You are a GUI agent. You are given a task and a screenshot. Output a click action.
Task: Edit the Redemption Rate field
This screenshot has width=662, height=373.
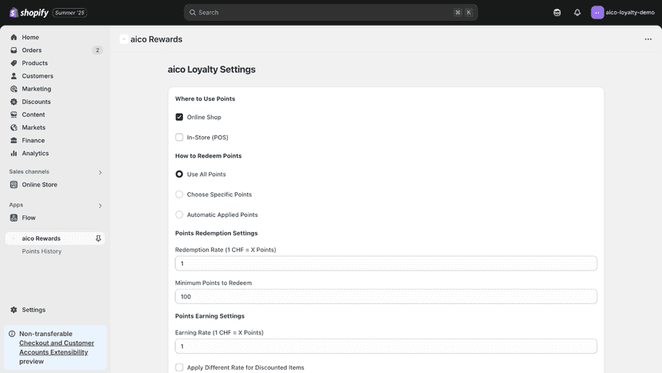386,263
